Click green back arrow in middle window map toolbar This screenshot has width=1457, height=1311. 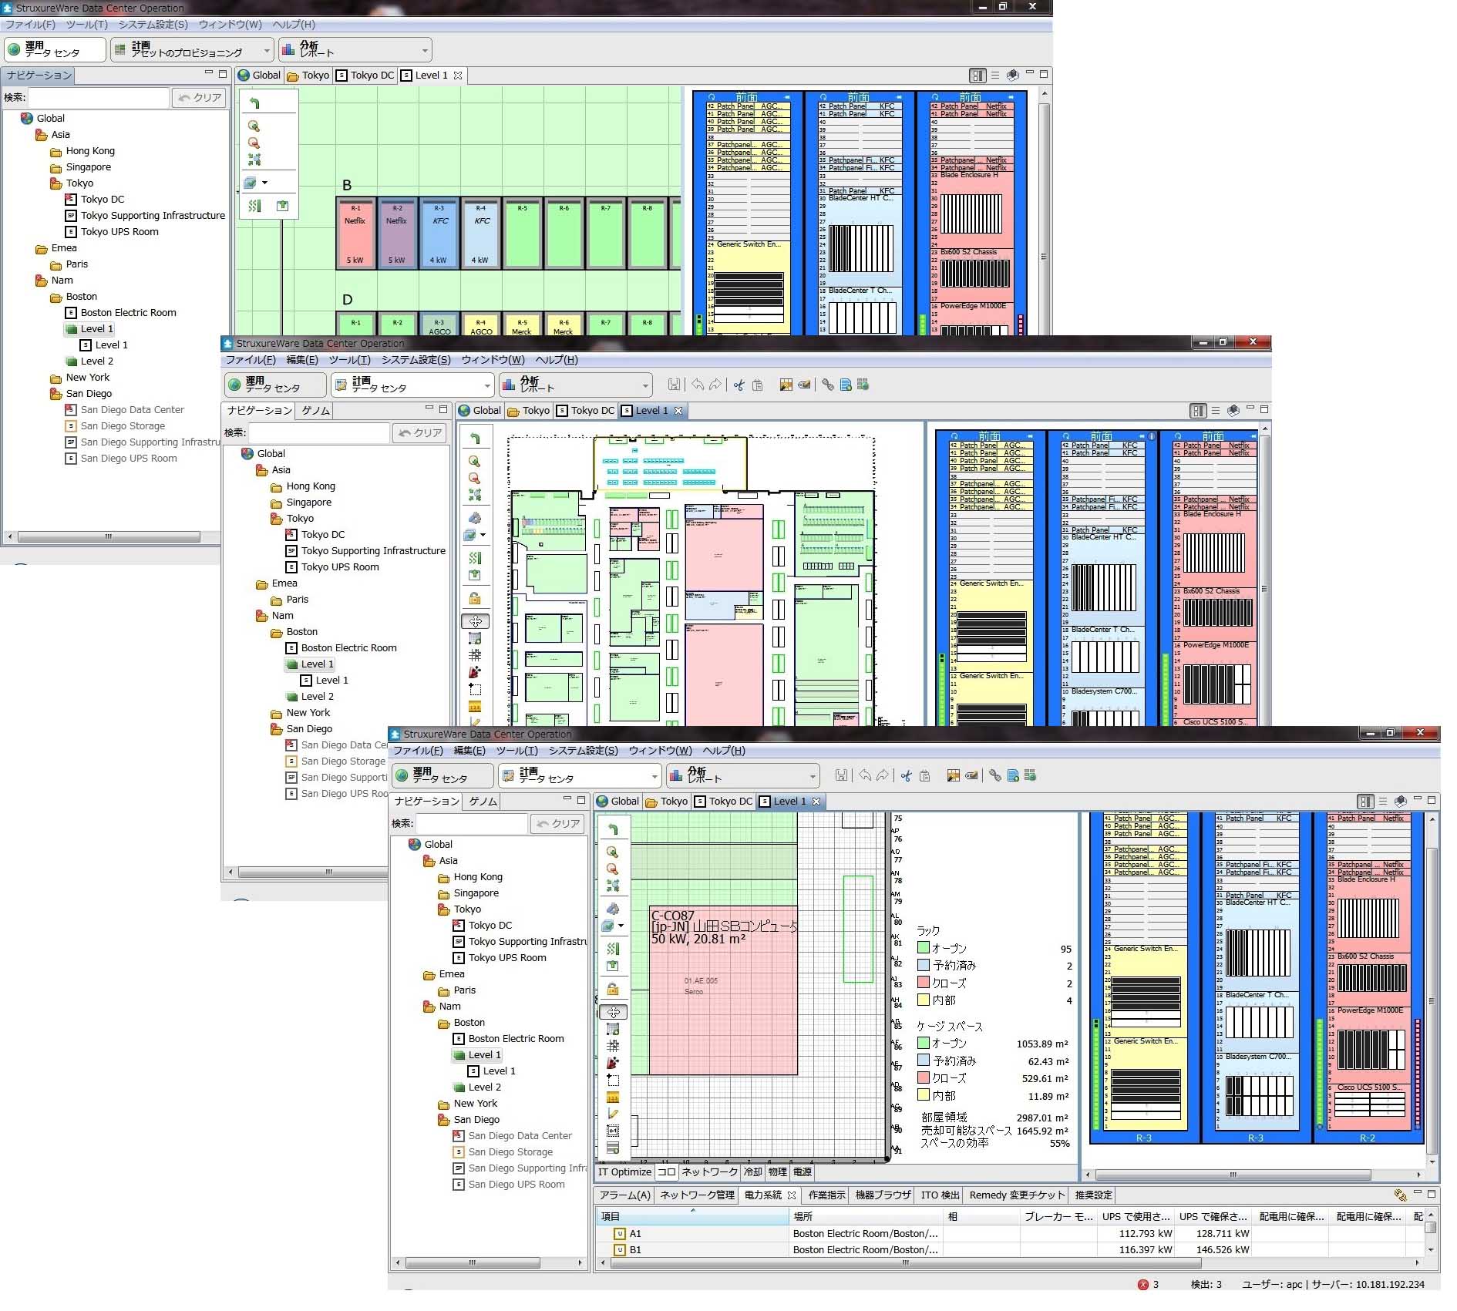(x=475, y=439)
